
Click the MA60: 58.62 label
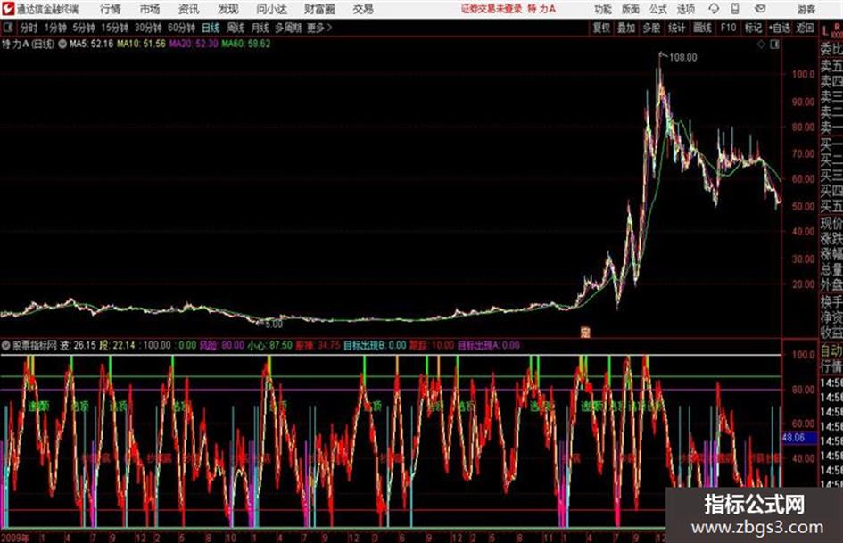(246, 44)
